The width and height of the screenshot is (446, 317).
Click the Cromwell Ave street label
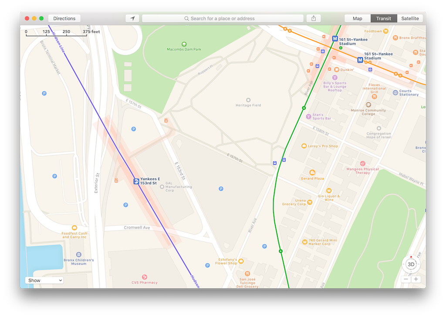point(137,227)
